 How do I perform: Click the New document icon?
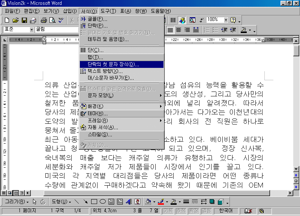click(7, 20)
